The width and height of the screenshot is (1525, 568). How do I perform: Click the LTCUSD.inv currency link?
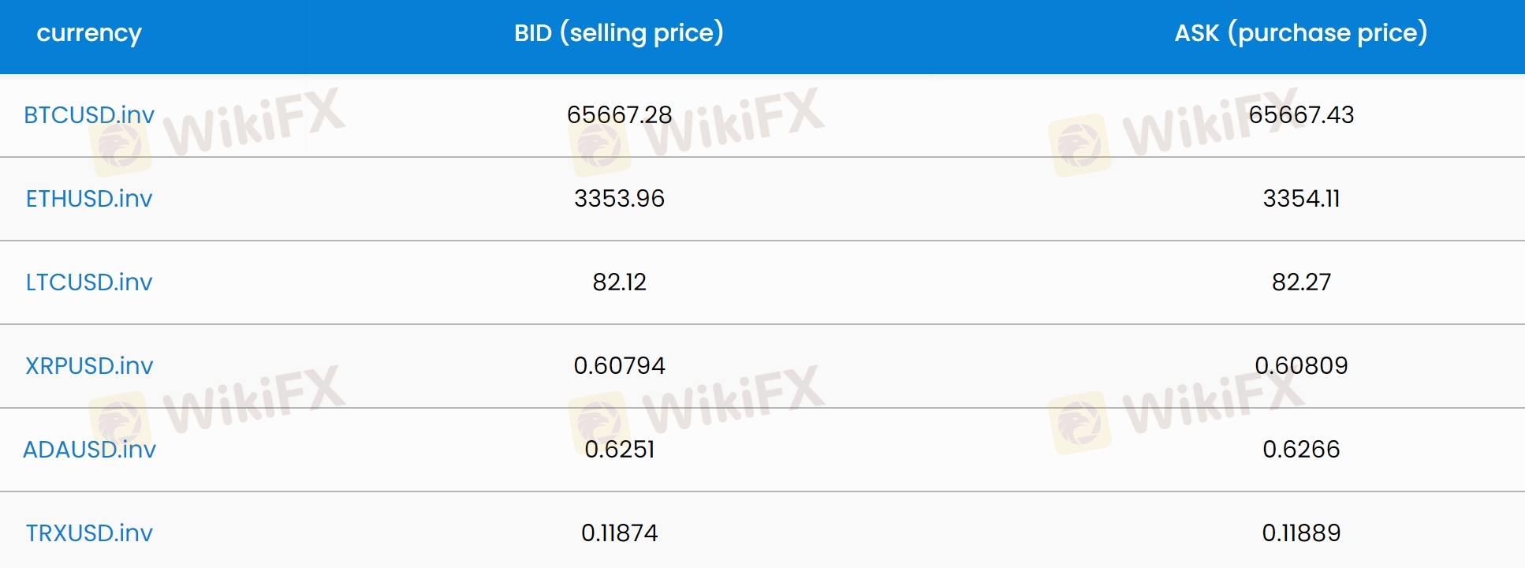pos(89,282)
